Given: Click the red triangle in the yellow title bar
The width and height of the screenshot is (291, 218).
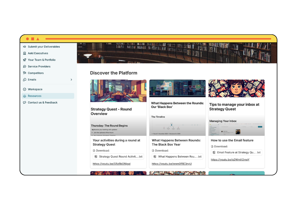Looking at the screenshot, I should pos(38,39).
